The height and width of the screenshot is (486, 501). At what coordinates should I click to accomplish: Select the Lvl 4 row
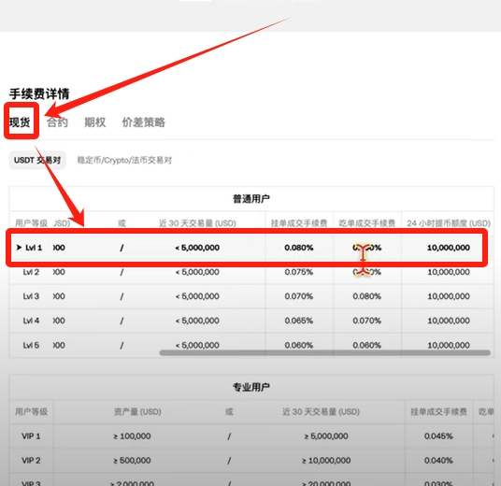[251, 321]
